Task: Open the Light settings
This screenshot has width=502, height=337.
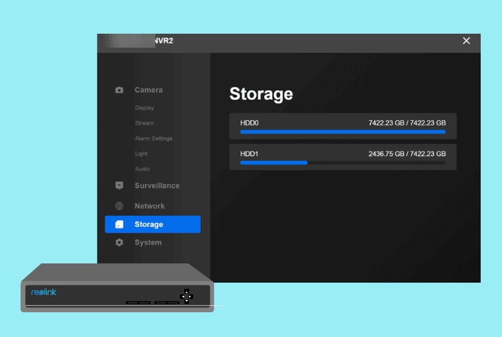Action: pyautogui.click(x=141, y=154)
